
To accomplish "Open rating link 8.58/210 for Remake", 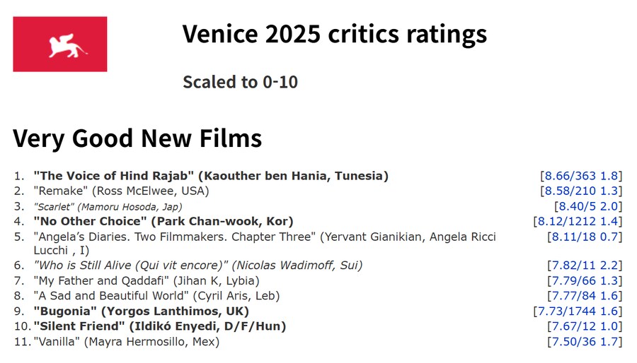I will pos(581,191).
